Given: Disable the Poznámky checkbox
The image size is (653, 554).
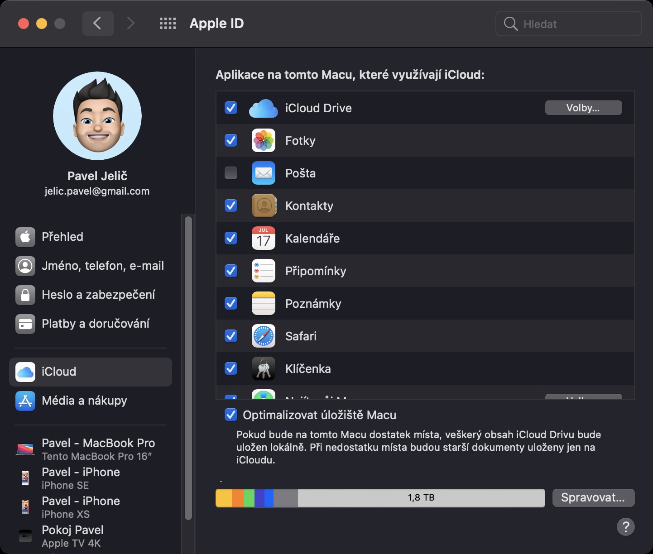Looking at the screenshot, I should (x=231, y=303).
